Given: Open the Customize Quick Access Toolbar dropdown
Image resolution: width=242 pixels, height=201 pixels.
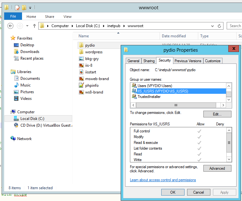Looking at the screenshot, I should click(30, 8).
